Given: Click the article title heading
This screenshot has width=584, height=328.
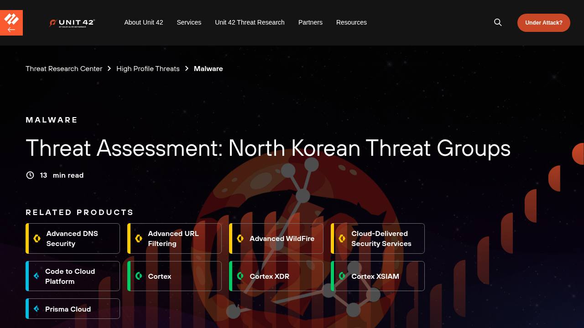Looking at the screenshot, I should (268, 148).
